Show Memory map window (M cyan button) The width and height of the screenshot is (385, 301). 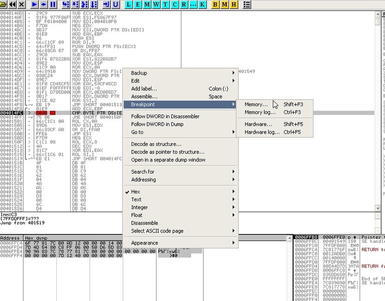tap(147, 4)
